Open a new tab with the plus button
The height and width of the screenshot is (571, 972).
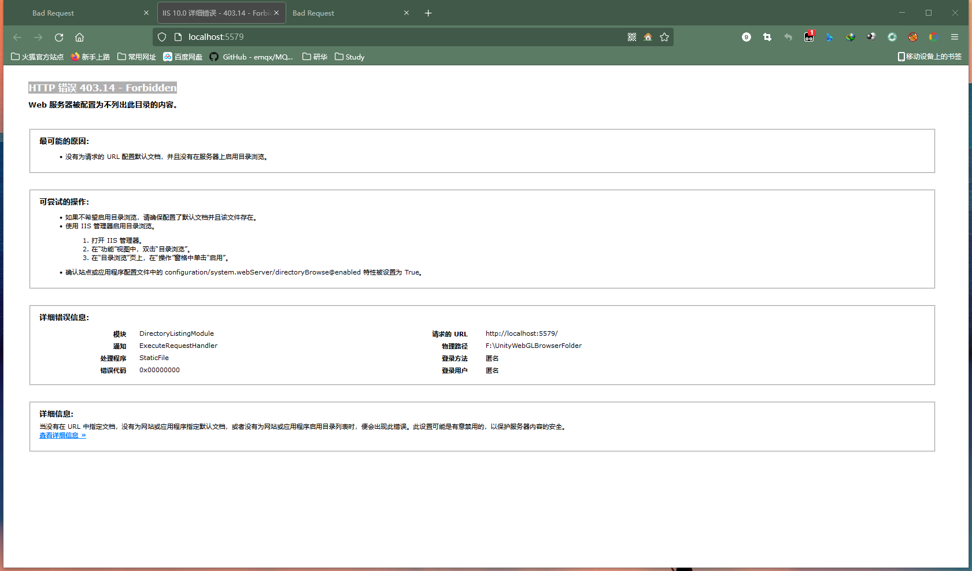(428, 12)
